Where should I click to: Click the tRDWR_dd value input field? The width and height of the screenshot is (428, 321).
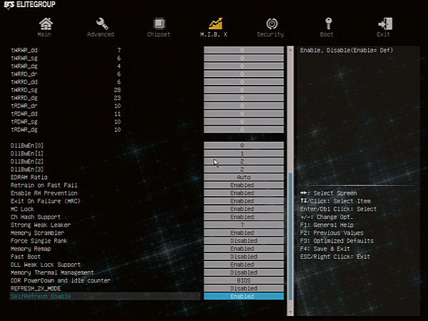244,113
